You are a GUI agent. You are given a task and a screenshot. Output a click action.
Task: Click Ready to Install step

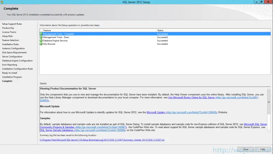tap(10, 73)
